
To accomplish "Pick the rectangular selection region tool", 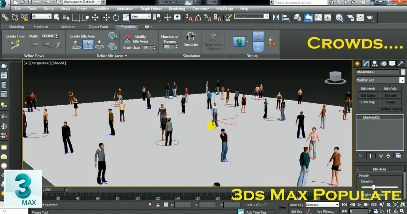I will 76,17.
